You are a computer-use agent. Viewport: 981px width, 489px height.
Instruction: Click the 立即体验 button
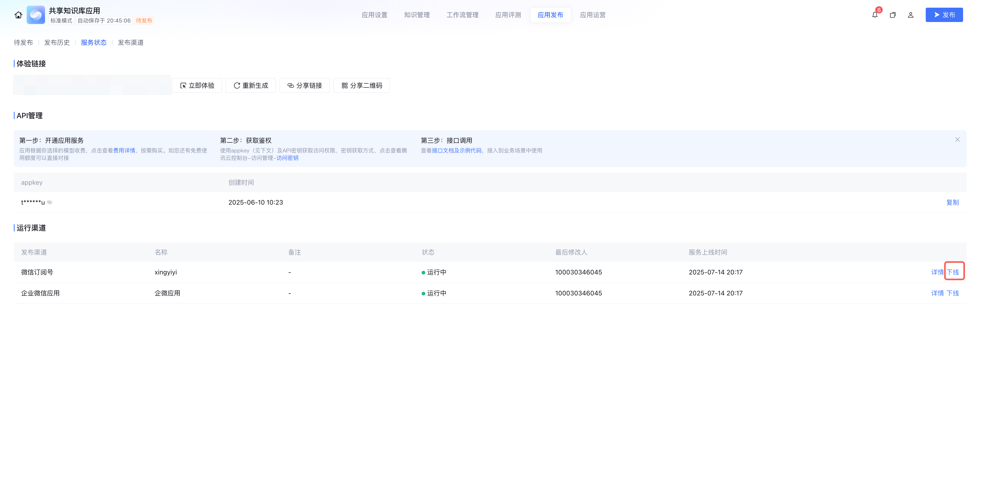(197, 86)
